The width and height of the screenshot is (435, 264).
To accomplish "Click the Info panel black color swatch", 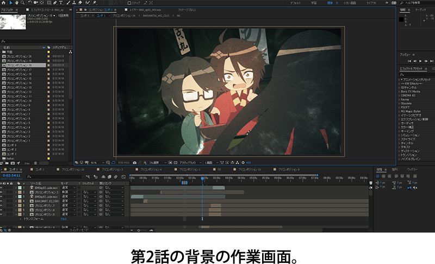I will tap(401, 20).
